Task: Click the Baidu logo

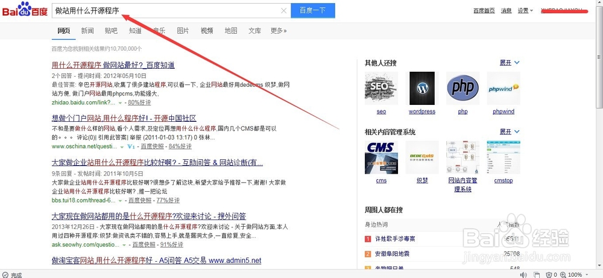Action: [25, 9]
